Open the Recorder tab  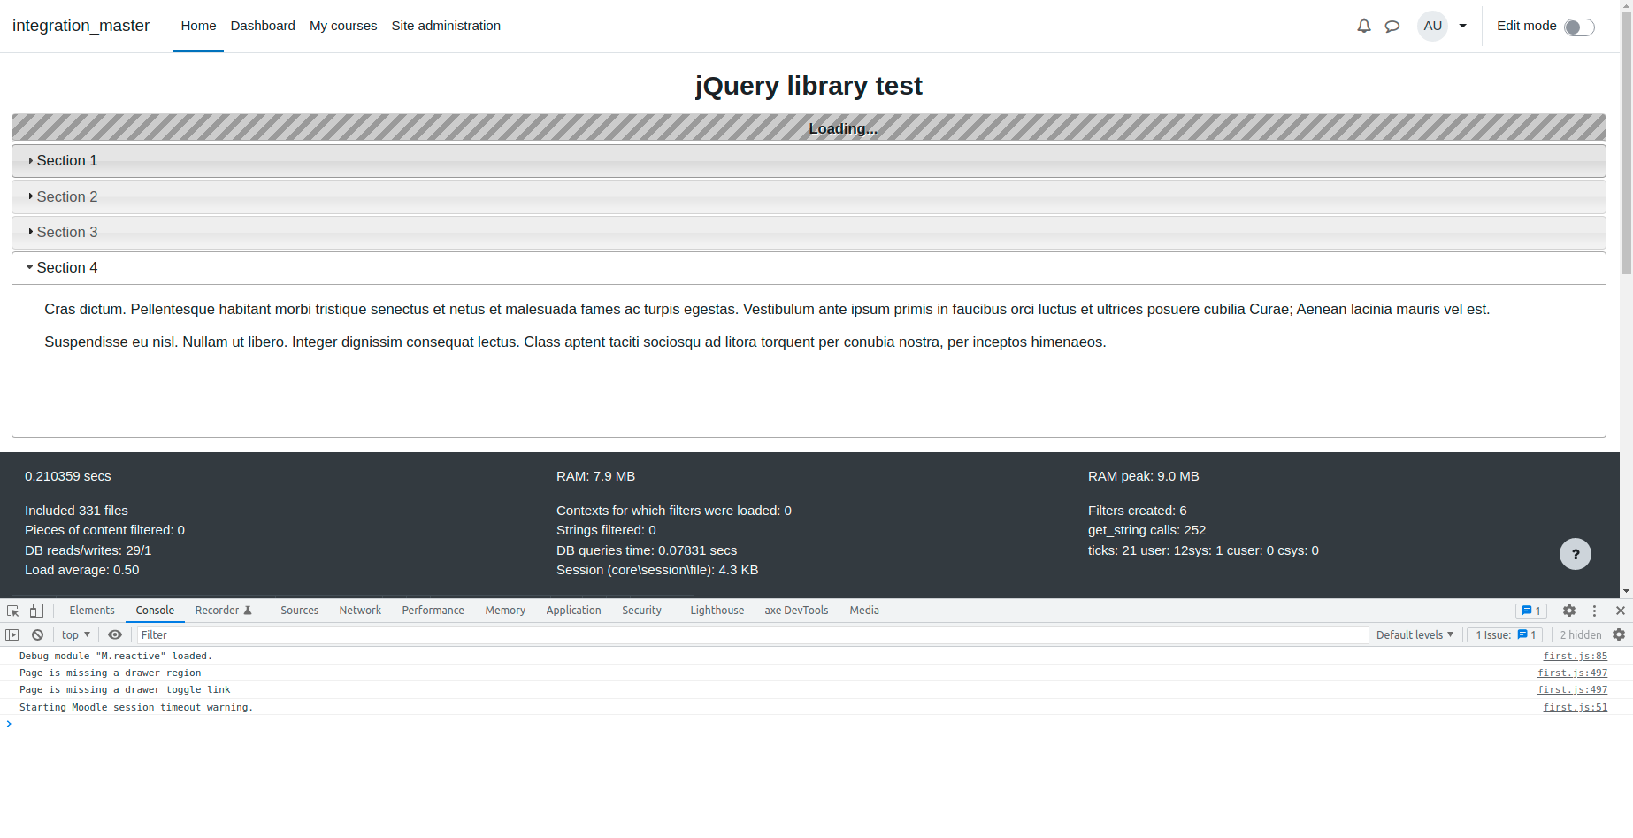tap(223, 611)
